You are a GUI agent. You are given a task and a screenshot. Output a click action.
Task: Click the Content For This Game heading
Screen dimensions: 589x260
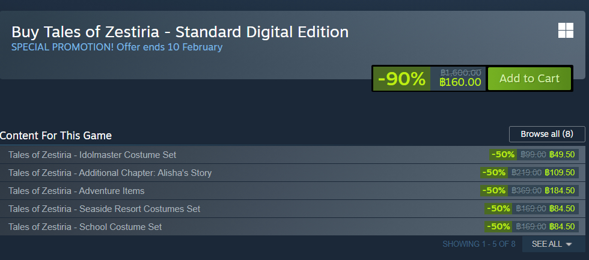click(x=56, y=136)
